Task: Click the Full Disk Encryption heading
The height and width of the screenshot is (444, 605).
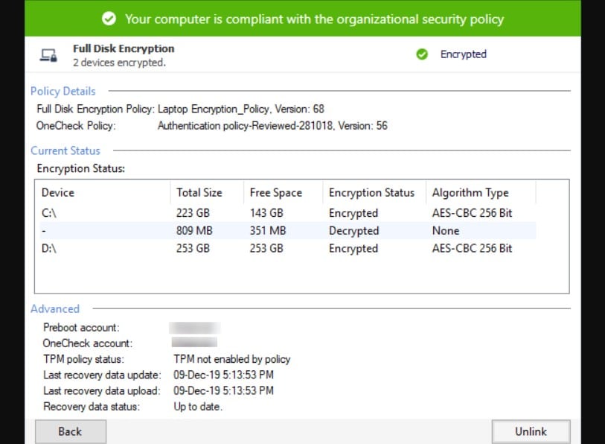Action: [x=124, y=48]
